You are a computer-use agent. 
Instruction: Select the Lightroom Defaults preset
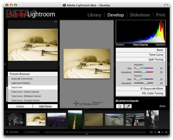(x=33, y=83)
